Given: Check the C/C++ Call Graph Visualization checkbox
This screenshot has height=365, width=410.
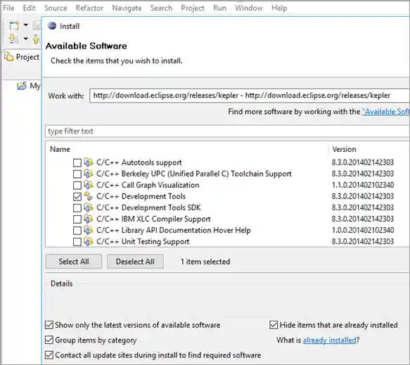Looking at the screenshot, I should (77, 185).
